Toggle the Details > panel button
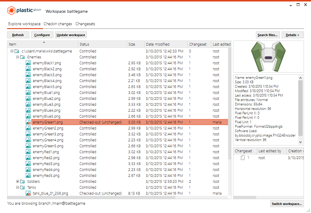Viewport: 311px width, 213px height. [293, 35]
